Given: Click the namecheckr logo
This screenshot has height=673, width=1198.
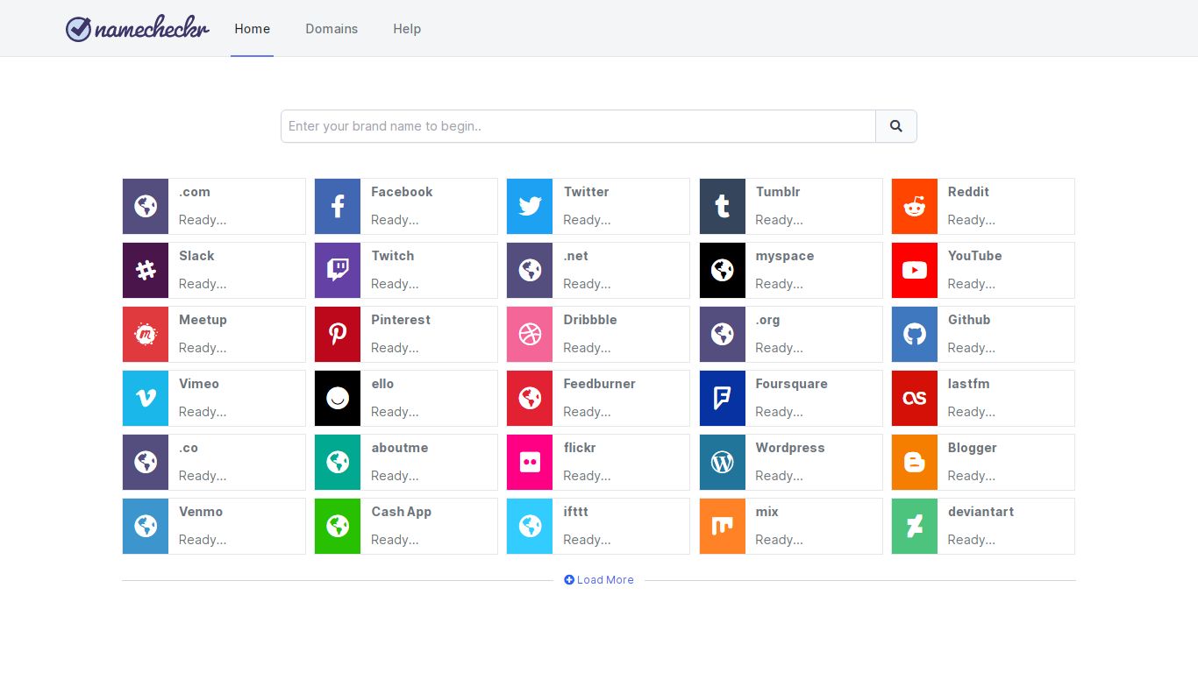Looking at the screenshot, I should (x=138, y=29).
